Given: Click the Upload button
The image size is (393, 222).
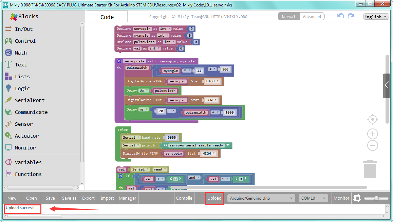Looking at the screenshot, I should [214, 198].
